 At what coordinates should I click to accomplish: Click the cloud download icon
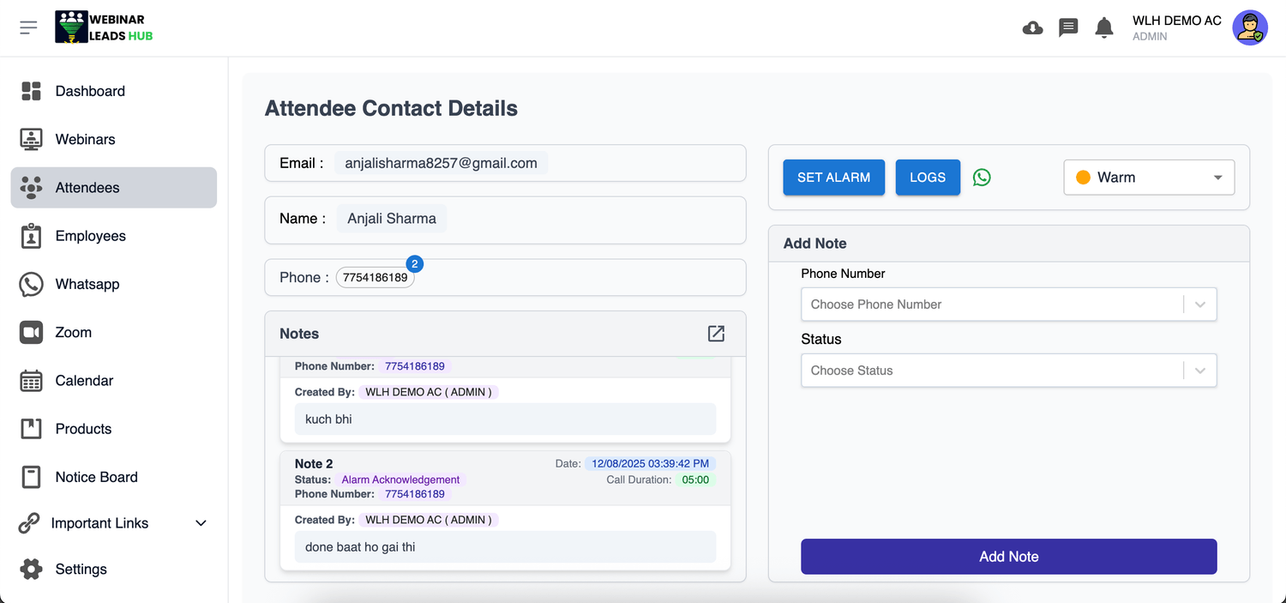point(1032,27)
